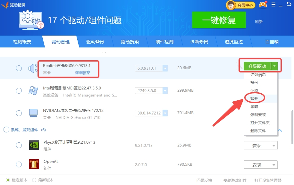Click the NVIDIA graphics card monitor icon
This screenshot has width=294, height=185.
coord(33,113)
